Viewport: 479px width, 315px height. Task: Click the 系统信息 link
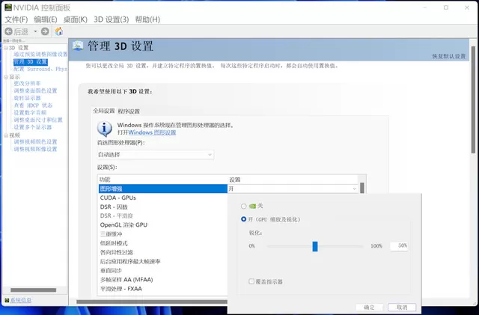[x=21, y=300]
